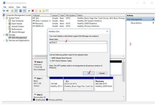Viewport: 156px width, 106px height.
Task: Click the Performance icon in tree
Action: click(10, 29)
